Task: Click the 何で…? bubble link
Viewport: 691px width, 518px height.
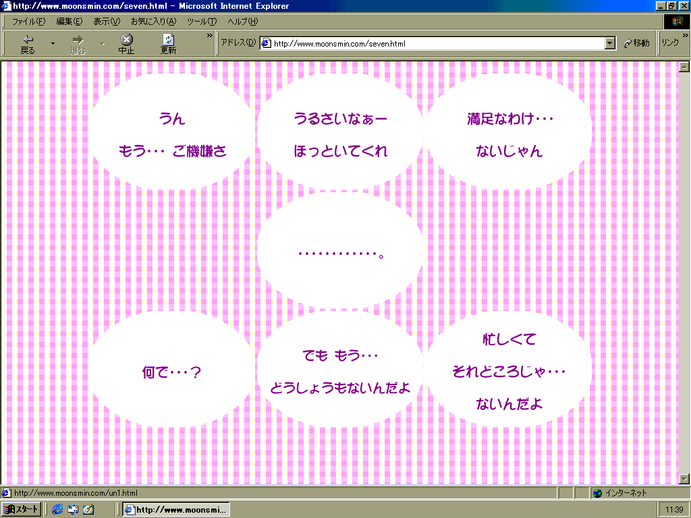Action: coord(172,371)
